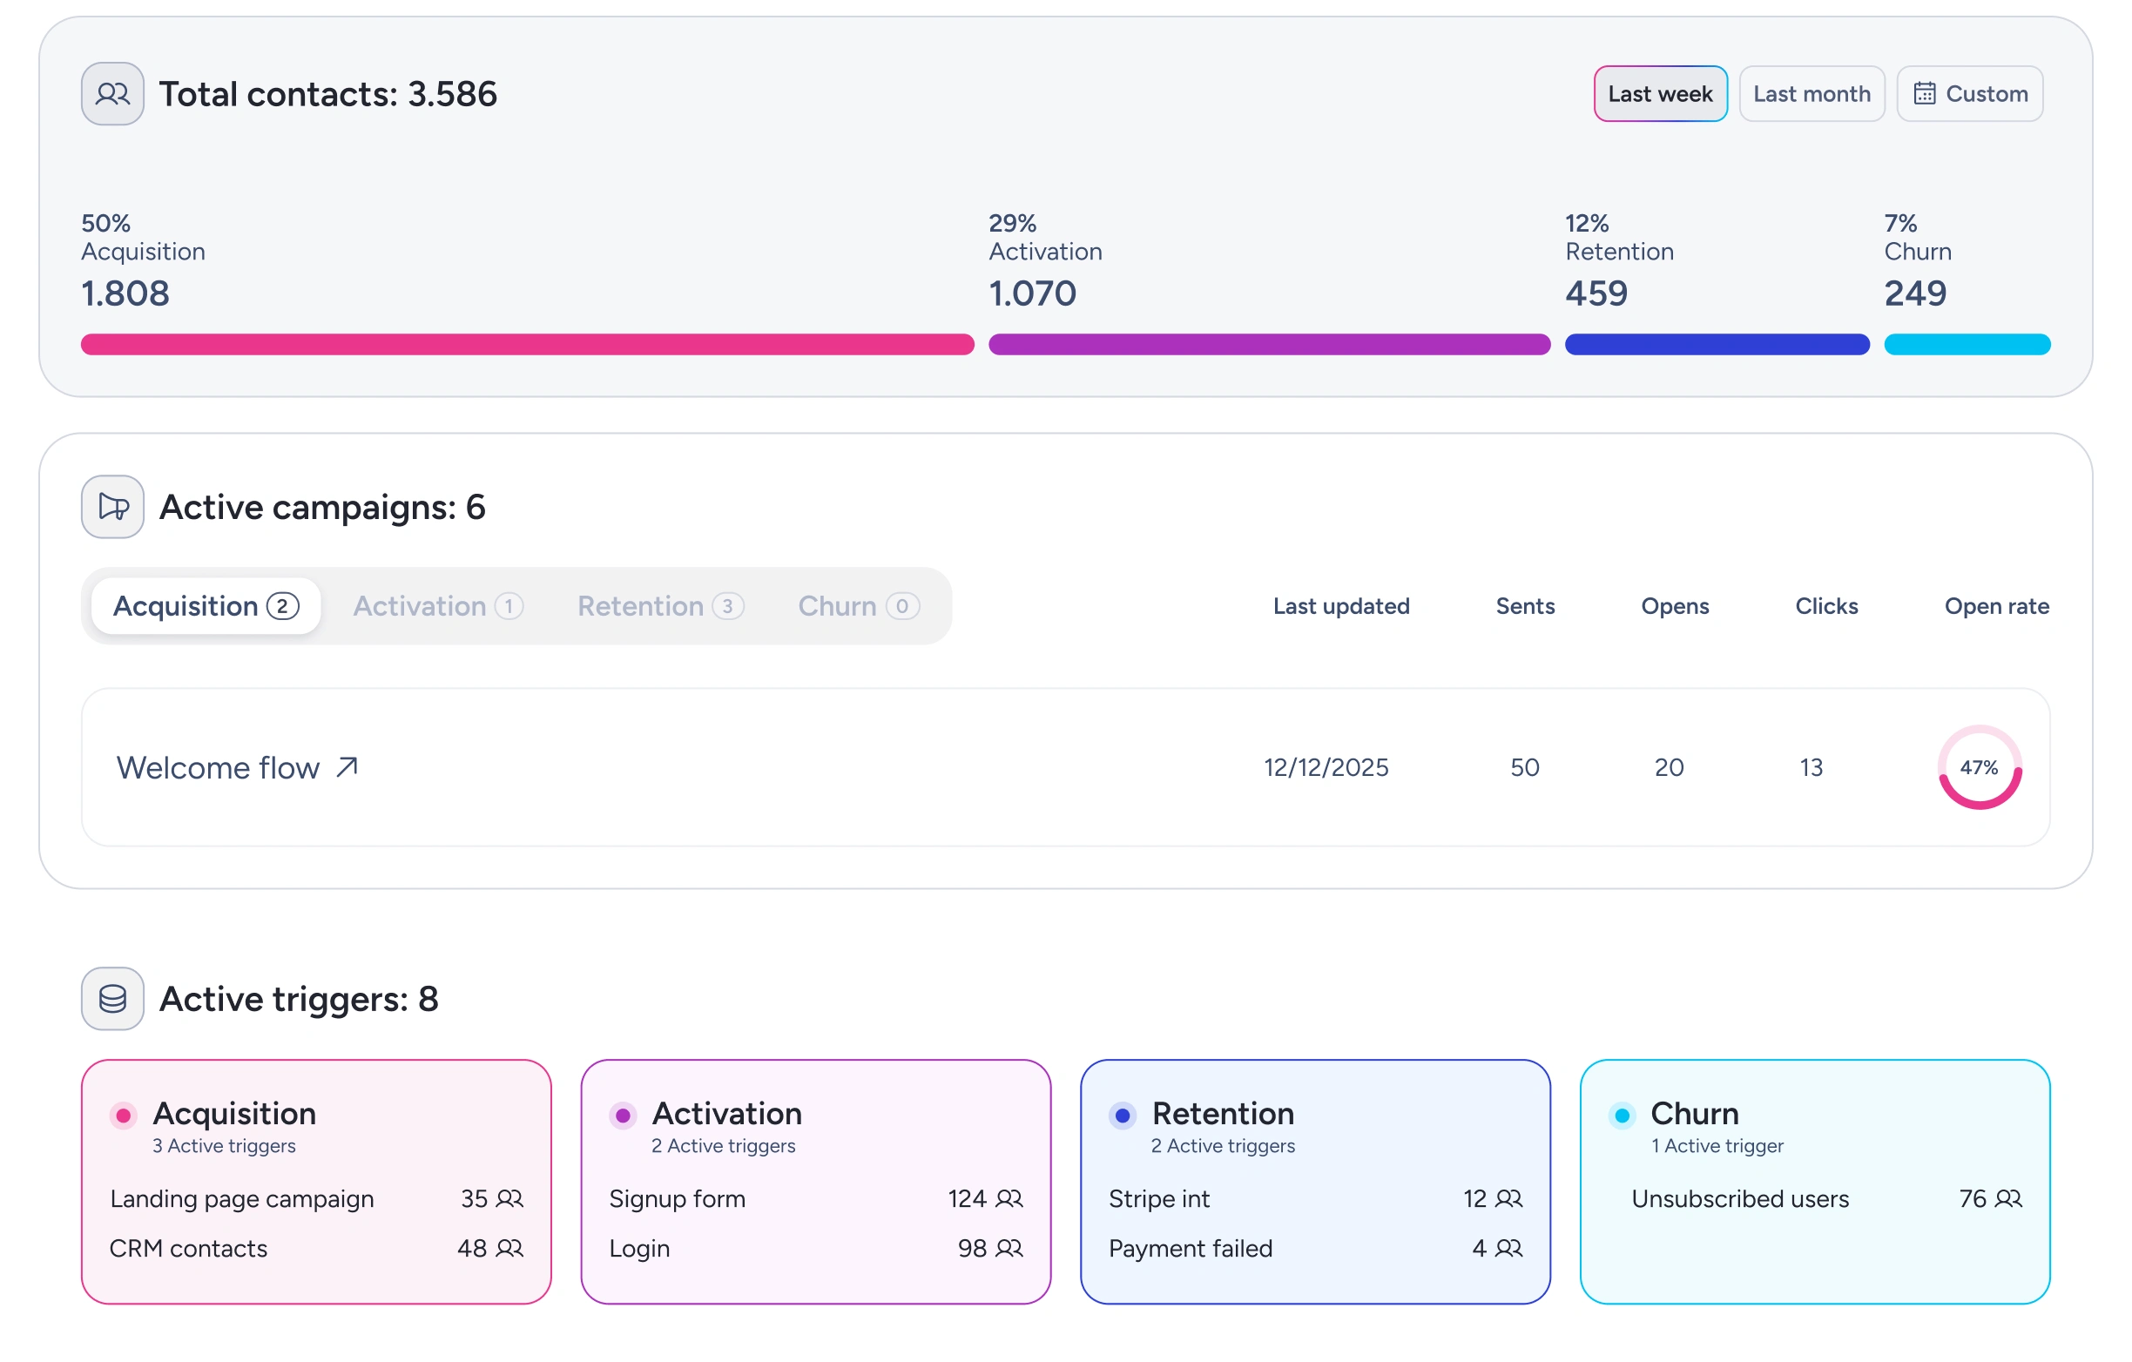Viewport: 2132px width, 1362px height.
Task: Click the pink Acquisition progress bar
Action: [527, 345]
